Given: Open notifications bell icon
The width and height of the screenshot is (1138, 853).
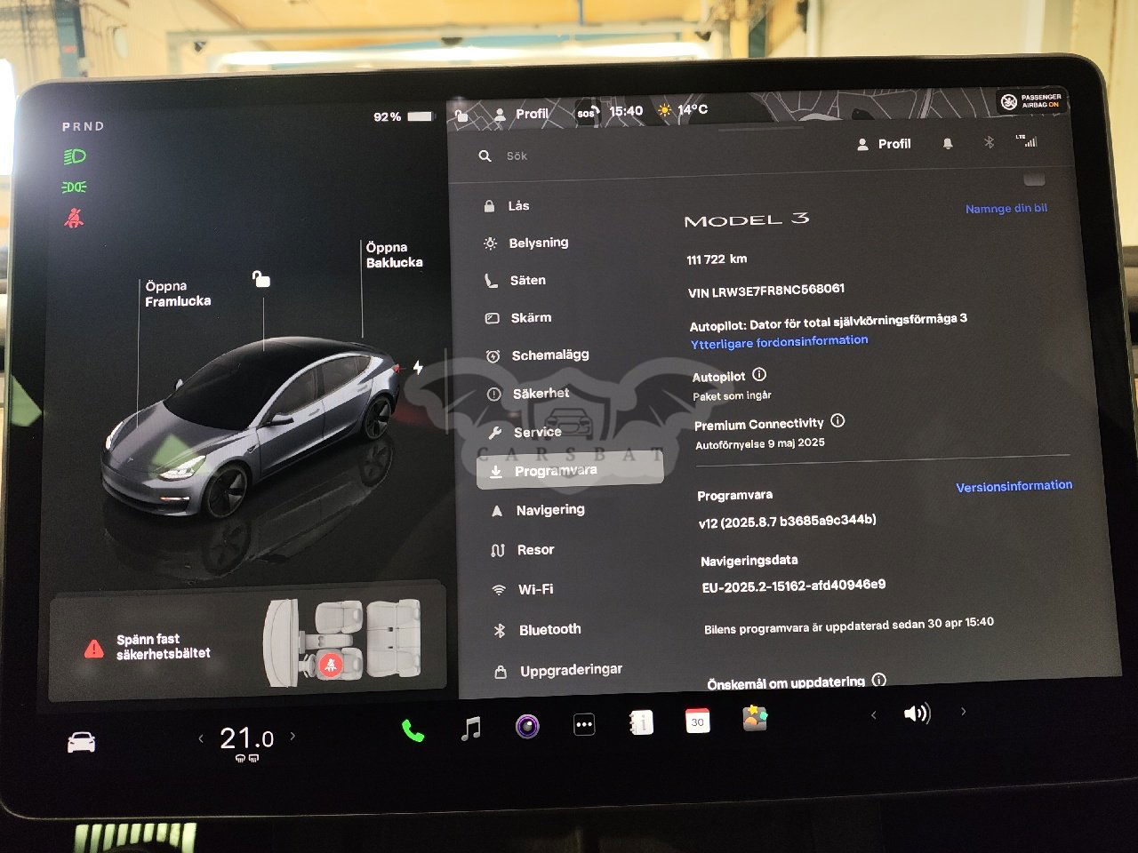Looking at the screenshot, I should coord(948,144).
